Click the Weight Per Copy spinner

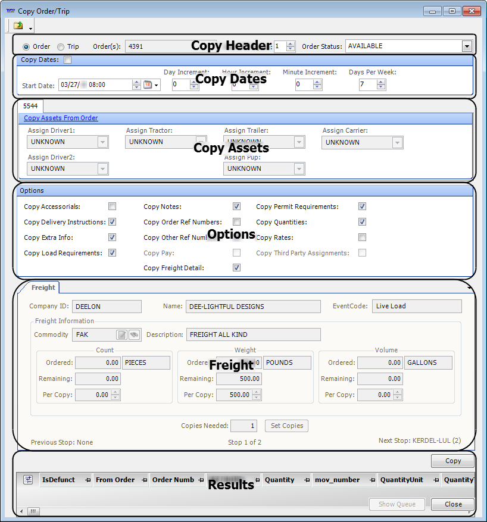257,395
